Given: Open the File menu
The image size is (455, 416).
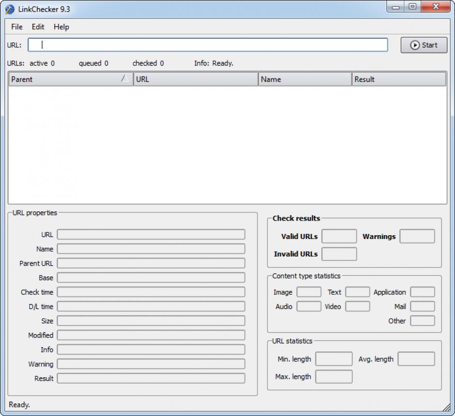Looking at the screenshot, I should click(17, 27).
